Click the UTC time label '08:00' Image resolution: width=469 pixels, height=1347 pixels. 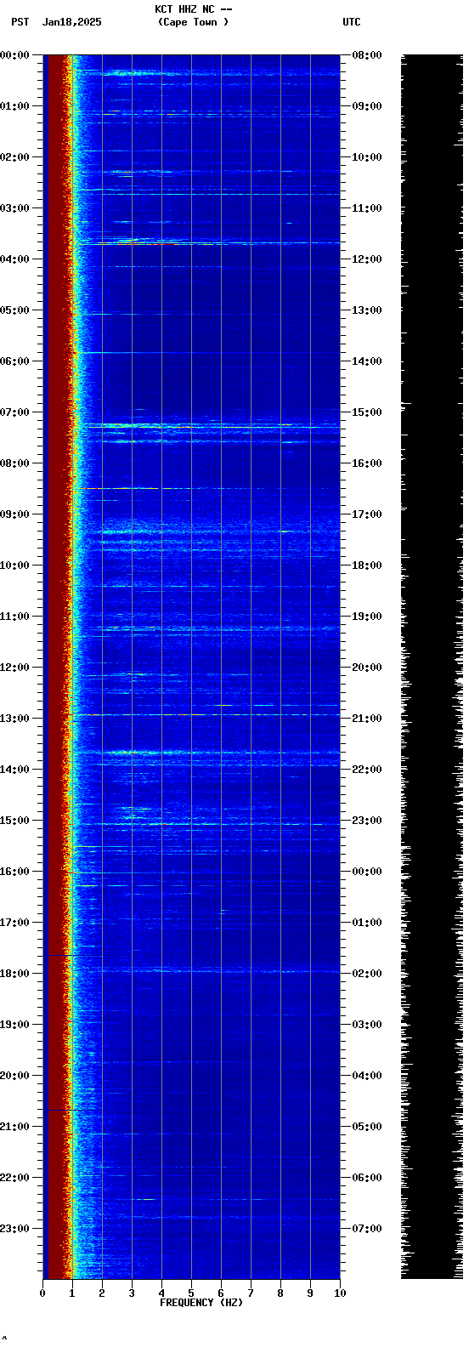[366, 55]
